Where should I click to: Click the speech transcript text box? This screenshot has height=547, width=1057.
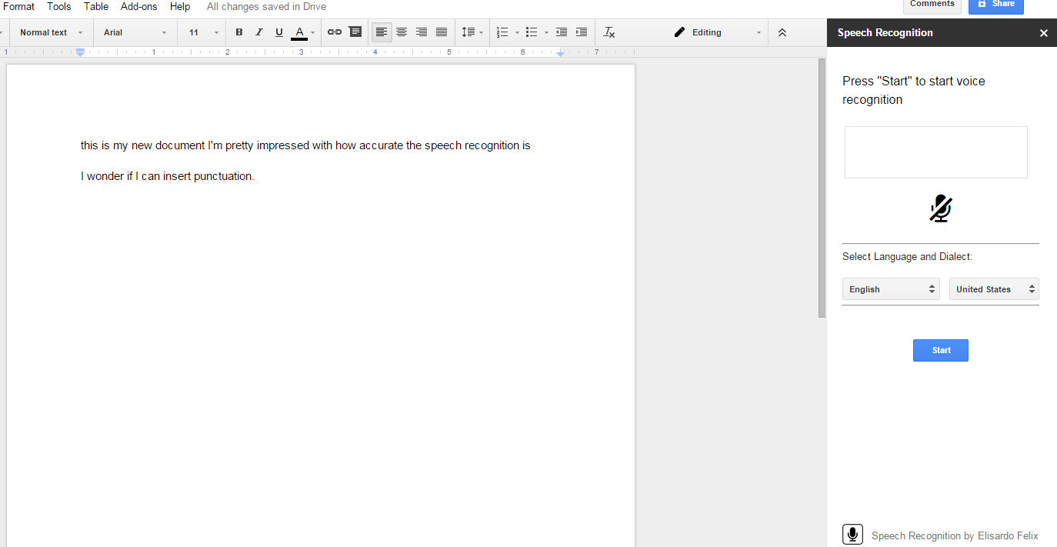click(x=935, y=152)
